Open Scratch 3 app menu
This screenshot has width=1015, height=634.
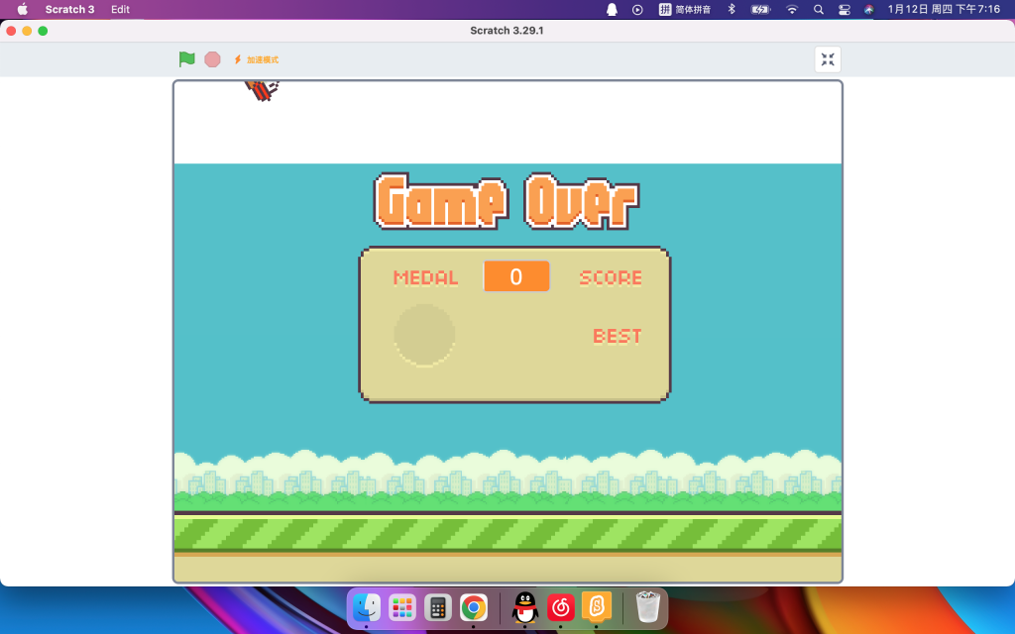pos(69,9)
